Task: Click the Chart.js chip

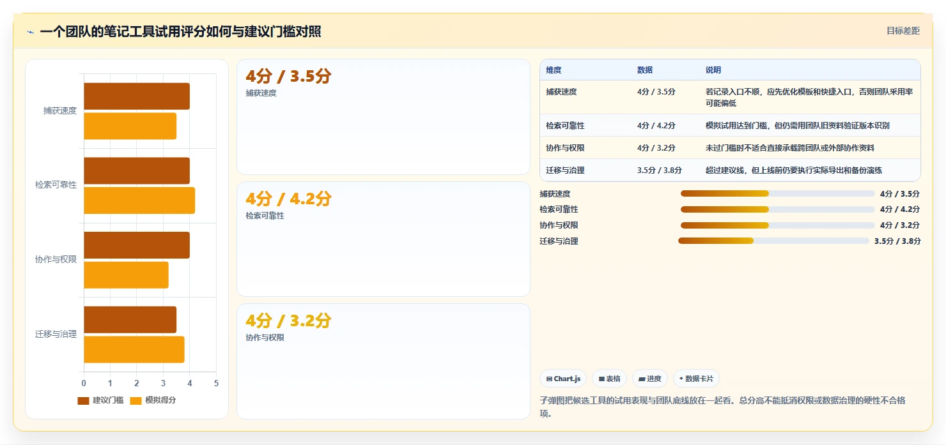Action: [563, 379]
